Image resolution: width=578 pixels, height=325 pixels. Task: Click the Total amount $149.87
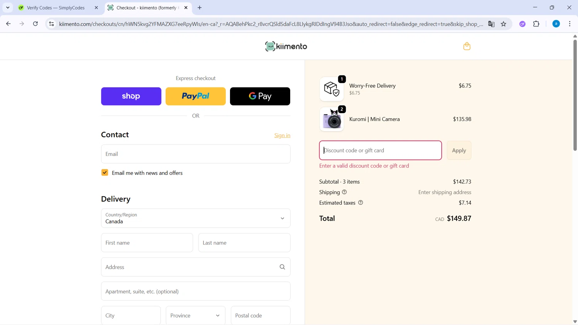coord(459,218)
